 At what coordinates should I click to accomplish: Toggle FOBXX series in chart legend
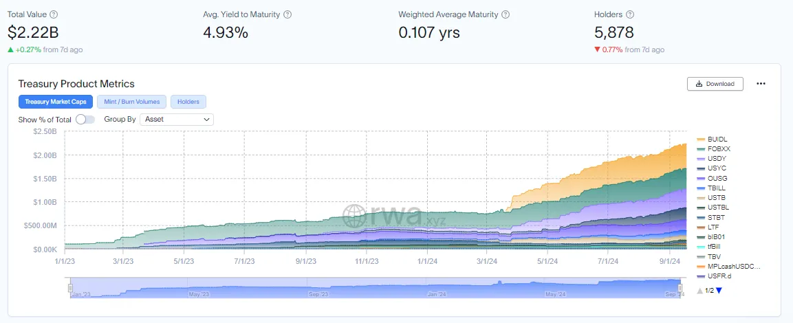tap(713, 148)
